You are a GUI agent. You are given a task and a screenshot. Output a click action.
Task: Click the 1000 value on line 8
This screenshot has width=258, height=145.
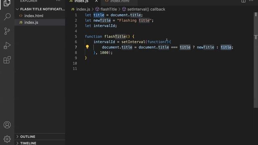click(104, 53)
